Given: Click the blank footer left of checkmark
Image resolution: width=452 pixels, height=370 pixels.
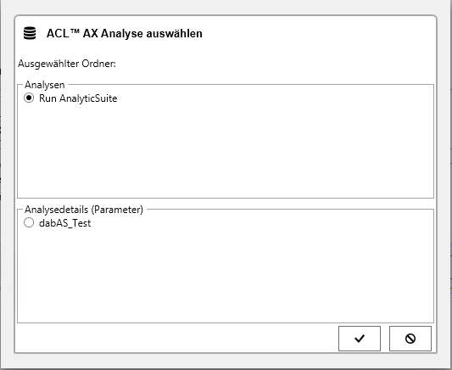Looking at the screenshot, I should pyautogui.click(x=177, y=339).
